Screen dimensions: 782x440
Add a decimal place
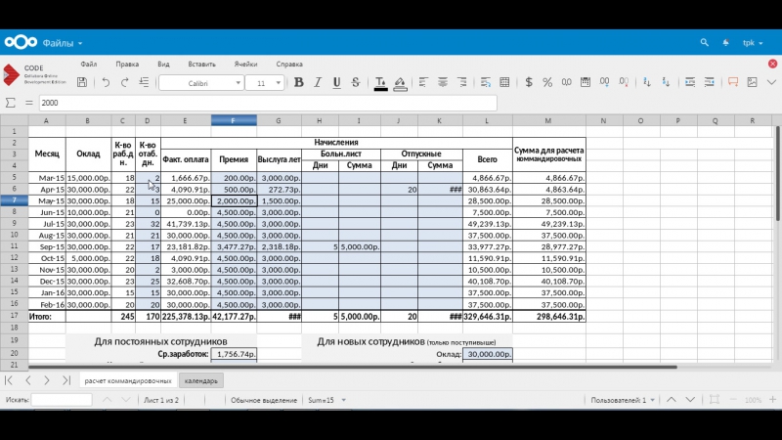coord(604,83)
